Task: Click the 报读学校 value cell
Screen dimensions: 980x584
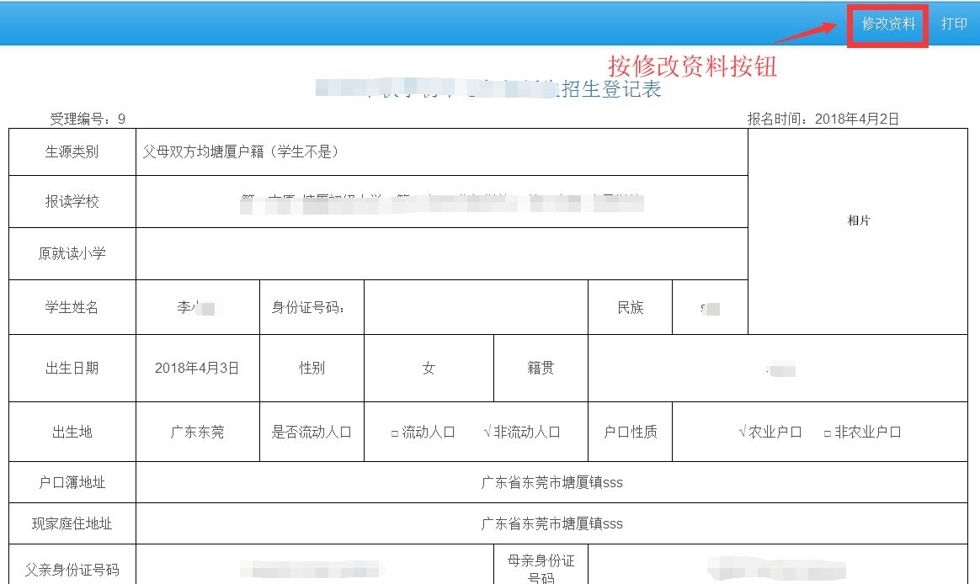Action: point(441,202)
